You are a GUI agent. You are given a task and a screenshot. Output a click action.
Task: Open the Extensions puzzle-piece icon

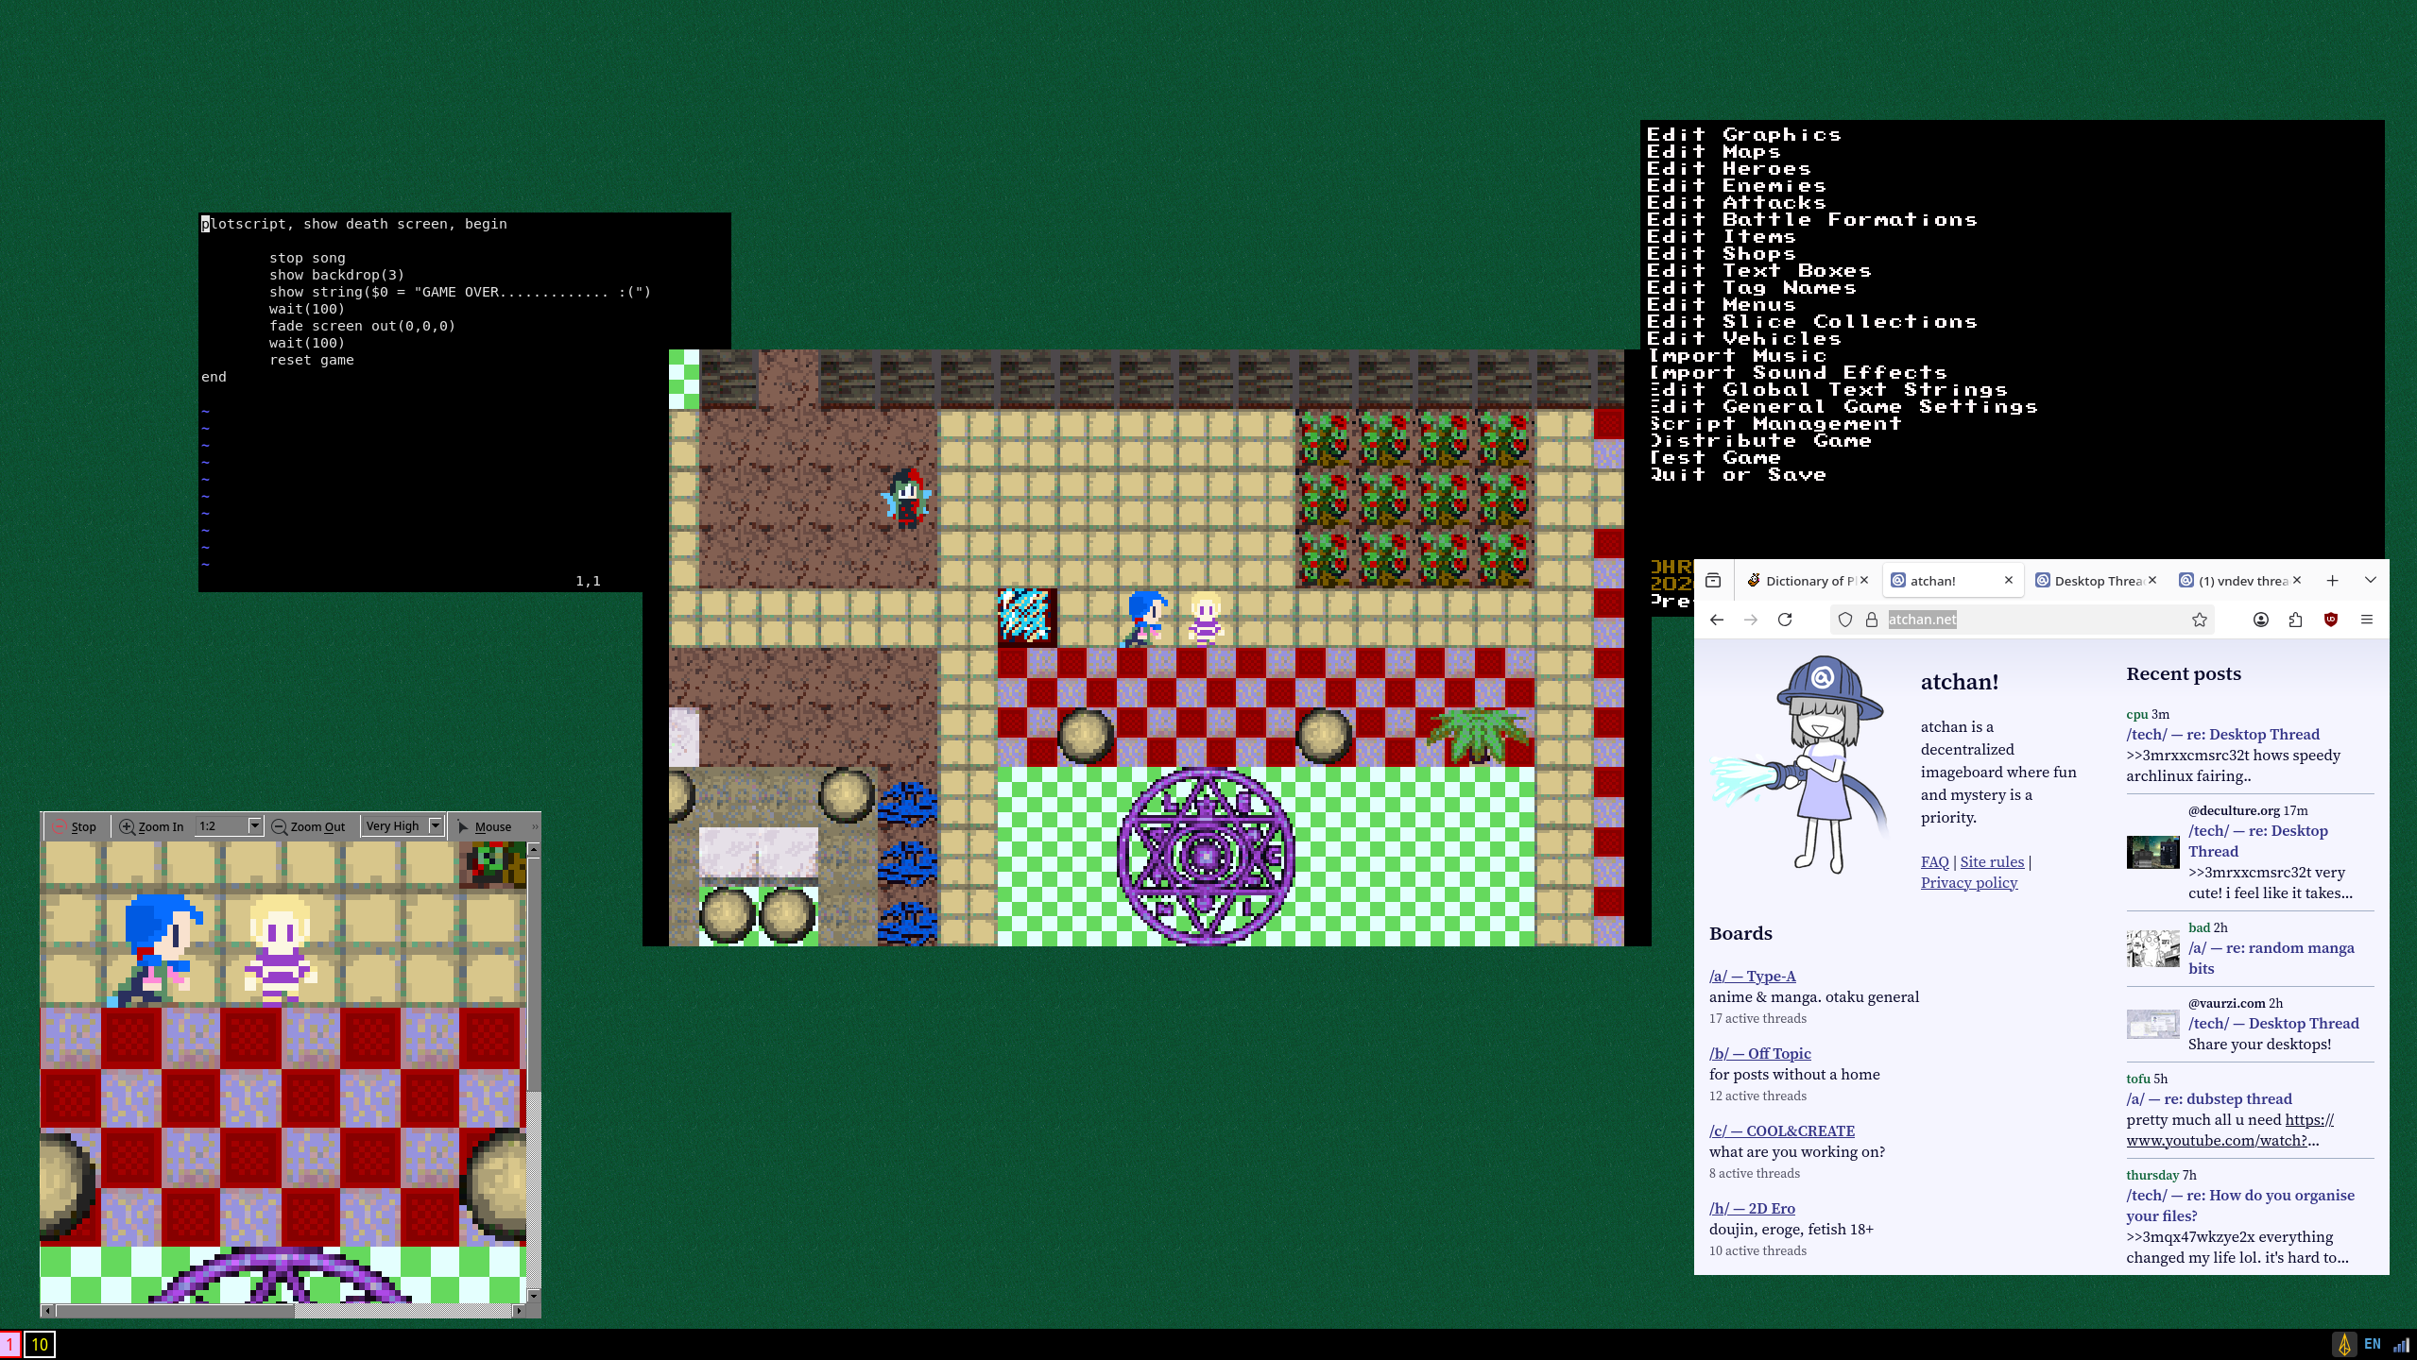(2296, 620)
